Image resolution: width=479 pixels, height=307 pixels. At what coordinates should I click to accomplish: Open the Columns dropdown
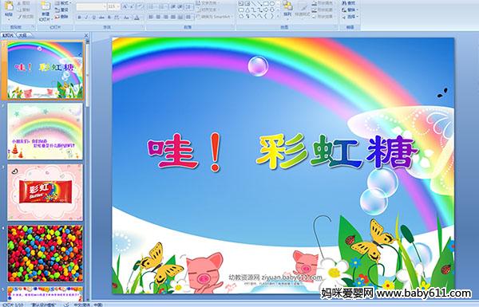pyautogui.click(x=188, y=17)
